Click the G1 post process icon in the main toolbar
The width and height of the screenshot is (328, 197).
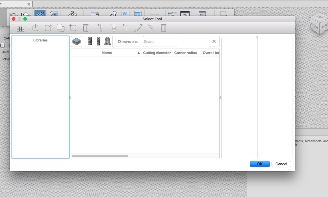point(125,13)
